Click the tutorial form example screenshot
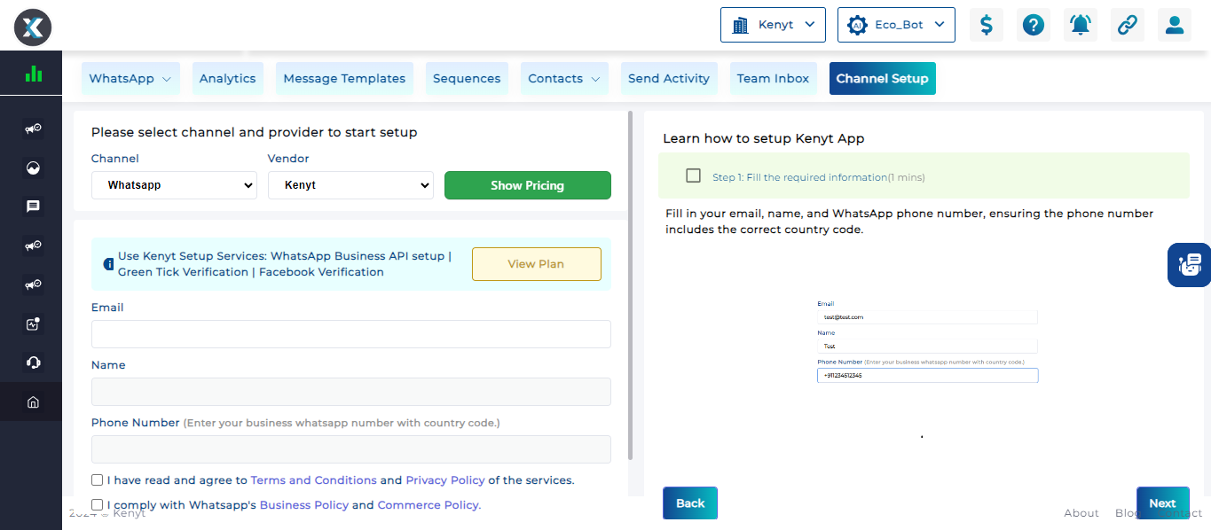This screenshot has width=1211, height=530. click(927, 341)
